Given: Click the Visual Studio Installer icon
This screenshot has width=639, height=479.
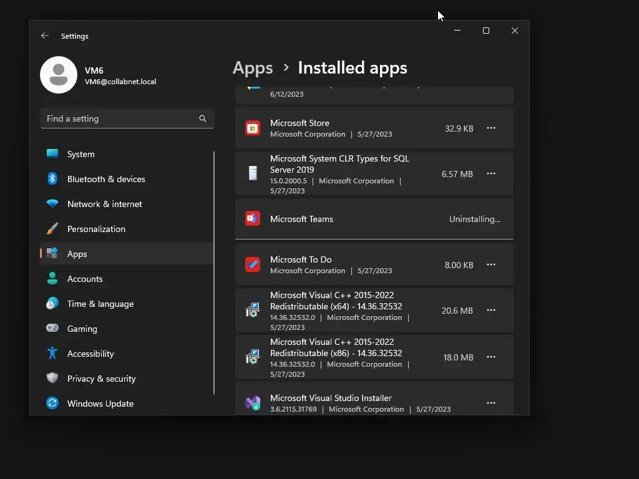Looking at the screenshot, I should coord(253,403).
